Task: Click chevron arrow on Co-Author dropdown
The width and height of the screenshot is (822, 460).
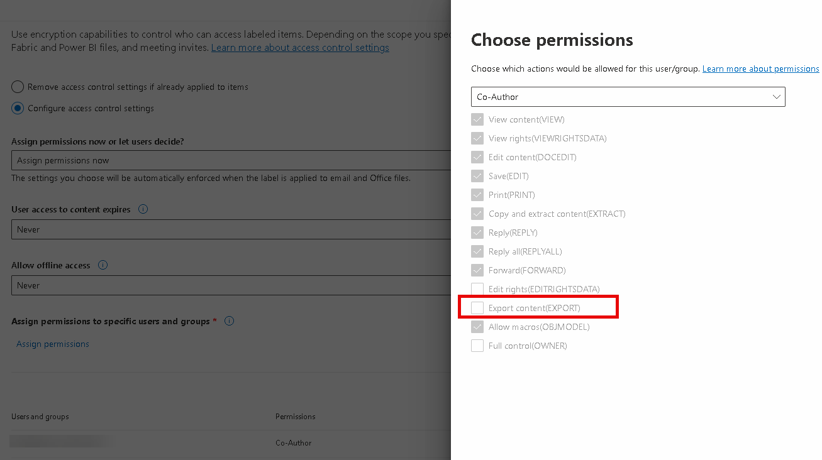Action: pyautogui.click(x=777, y=97)
